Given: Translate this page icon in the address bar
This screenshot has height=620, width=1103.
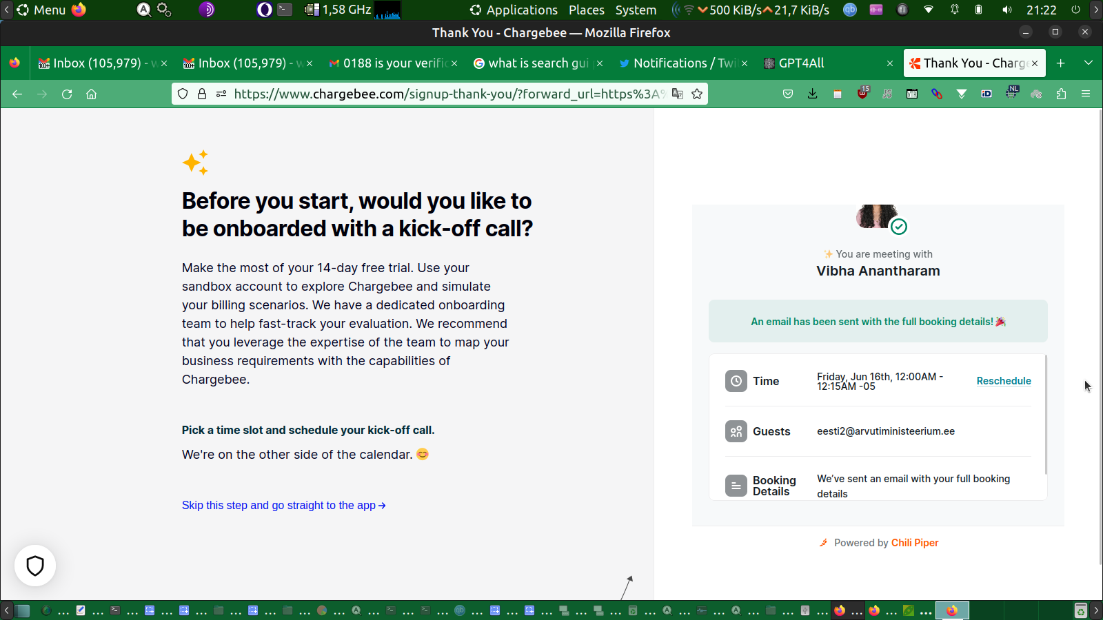Looking at the screenshot, I should 678,94.
